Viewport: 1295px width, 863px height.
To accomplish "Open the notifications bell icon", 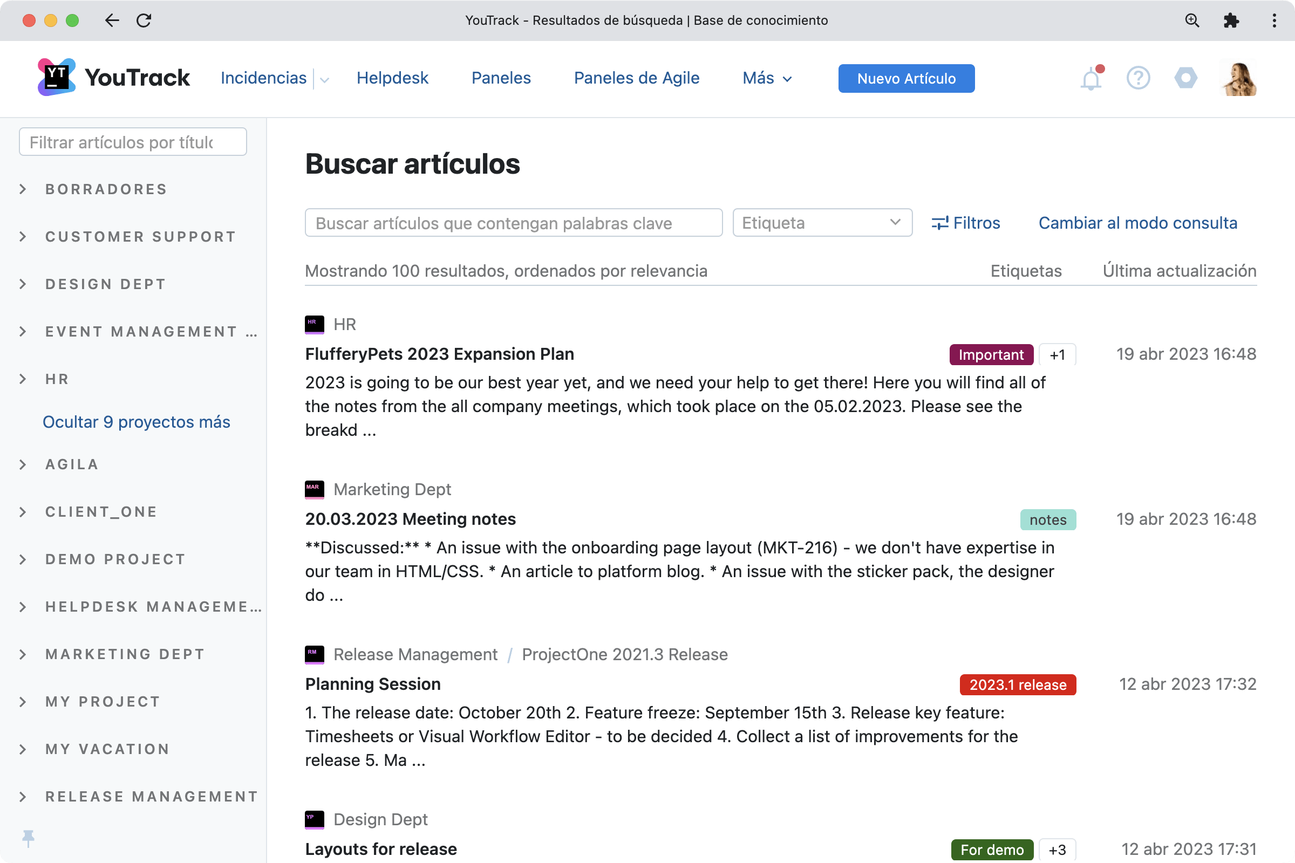I will tap(1090, 79).
